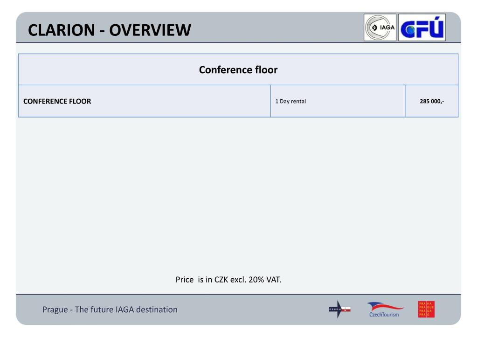477x337 pixels.
Task: Click the 285 000,- price cell
Action: click(x=432, y=101)
